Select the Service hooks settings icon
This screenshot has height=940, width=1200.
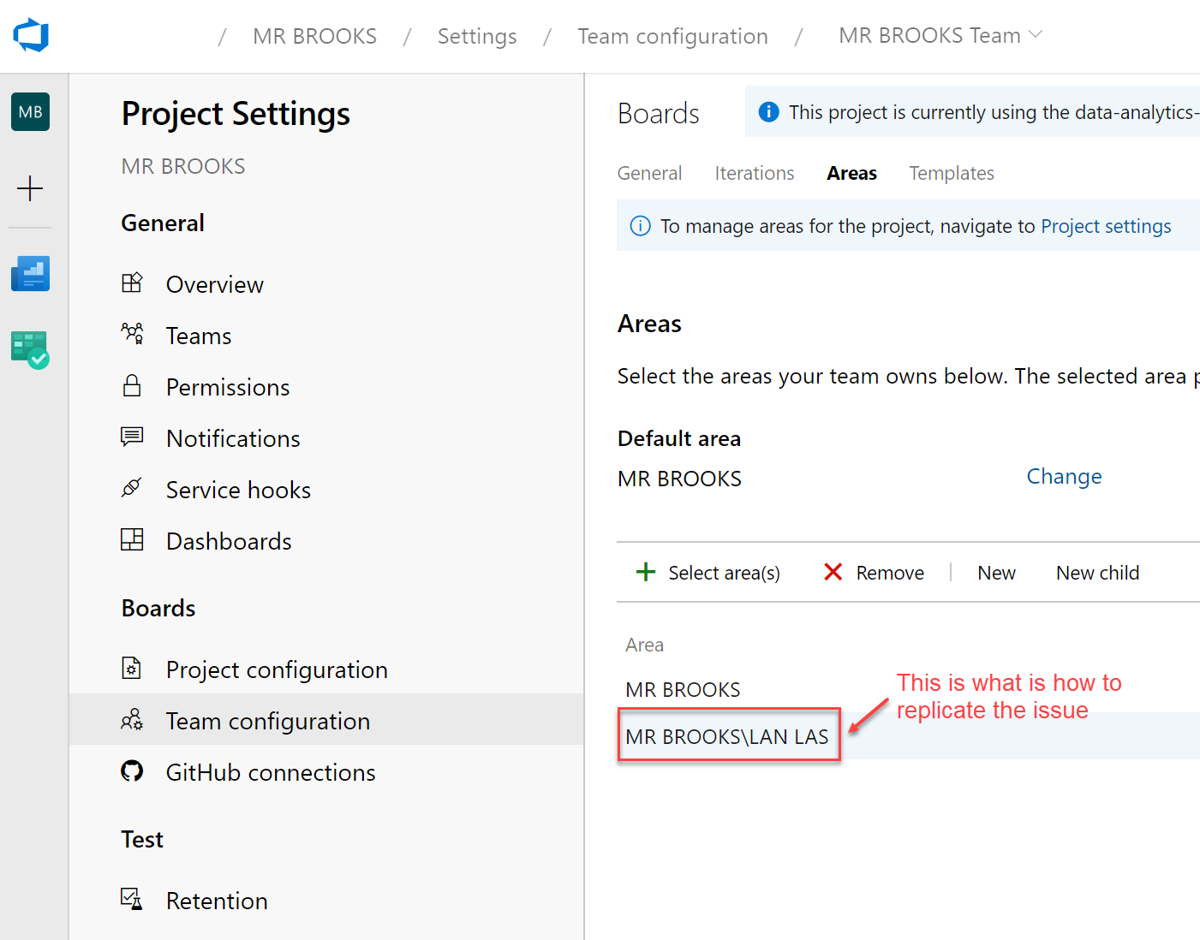pyautogui.click(x=133, y=488)
